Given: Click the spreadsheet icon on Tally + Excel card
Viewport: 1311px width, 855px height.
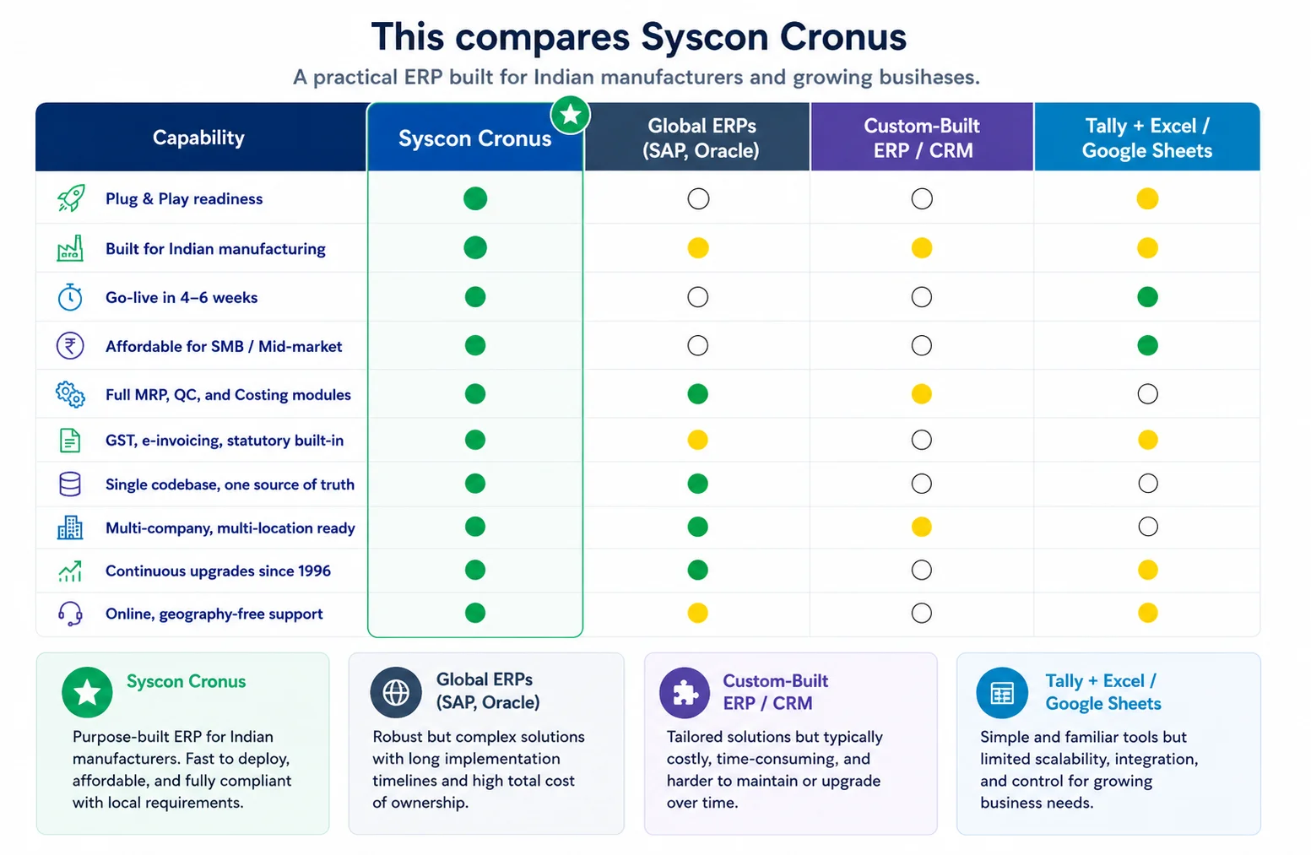Looking at the screenshot, I should pos(1002,693).
